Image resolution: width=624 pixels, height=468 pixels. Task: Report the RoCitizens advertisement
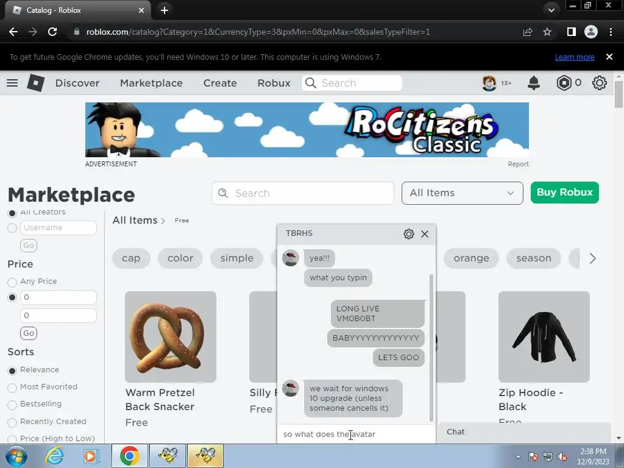[x=518, y=164]
